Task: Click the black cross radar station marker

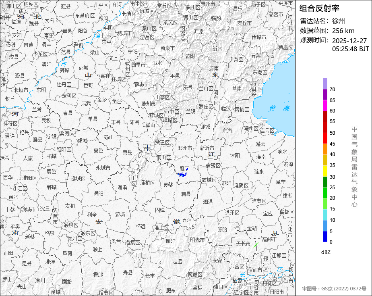Action: [x=147, y=148]
